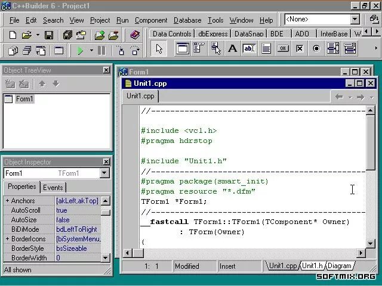Select the RadioButton component icon

pos(316,48)
